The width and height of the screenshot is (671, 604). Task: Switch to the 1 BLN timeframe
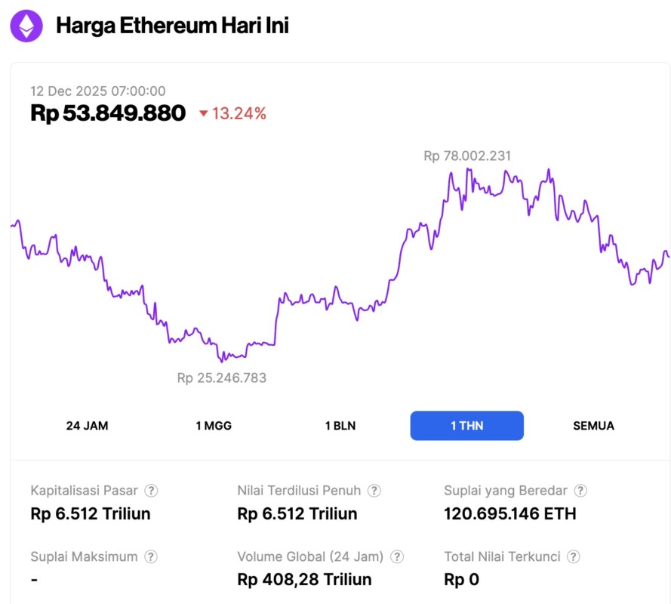point(340,425)
